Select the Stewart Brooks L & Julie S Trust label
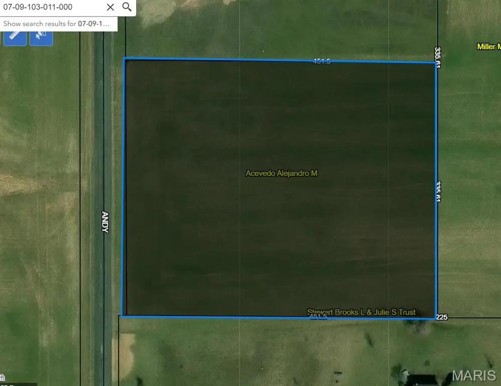Image resolution: width=501 pixels, height=386 pixels. (x=361, y=312)
